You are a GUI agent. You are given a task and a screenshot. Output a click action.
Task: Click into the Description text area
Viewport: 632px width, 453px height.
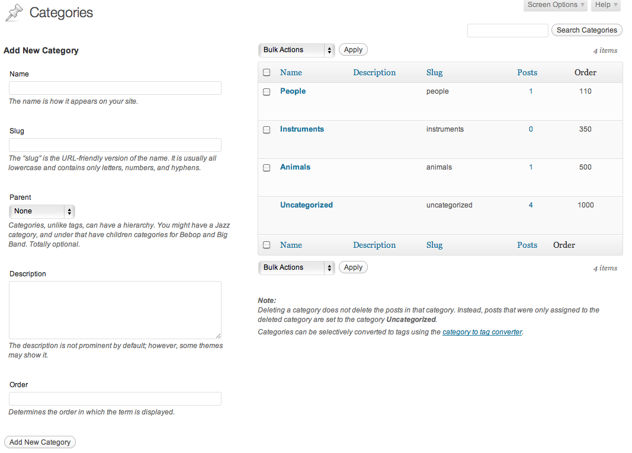[x=115, y=310]
